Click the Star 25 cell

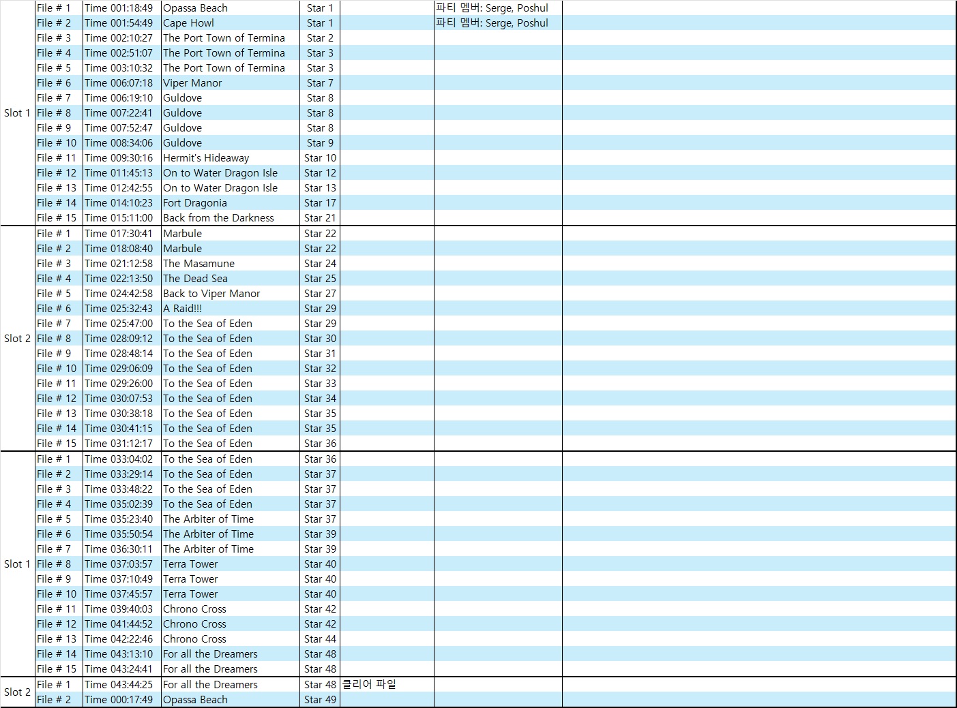click(320, 279)
